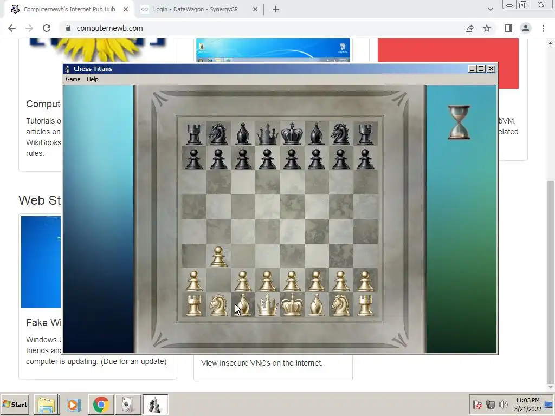
Task: Click the hourglass icon beside the chess board
Action: coord(459,122)
